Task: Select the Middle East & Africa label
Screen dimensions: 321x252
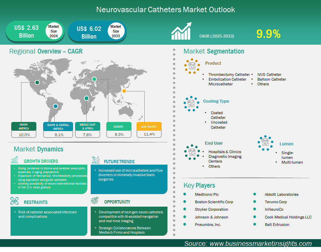Action: point(88,126)
